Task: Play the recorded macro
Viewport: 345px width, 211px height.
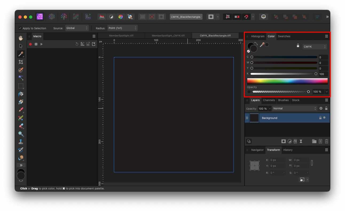Action: pyautogui.click(x=41, y=44)
